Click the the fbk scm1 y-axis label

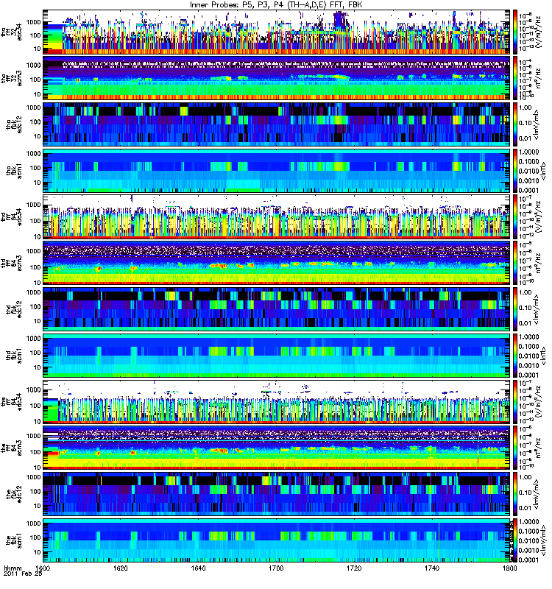[15, 540]
